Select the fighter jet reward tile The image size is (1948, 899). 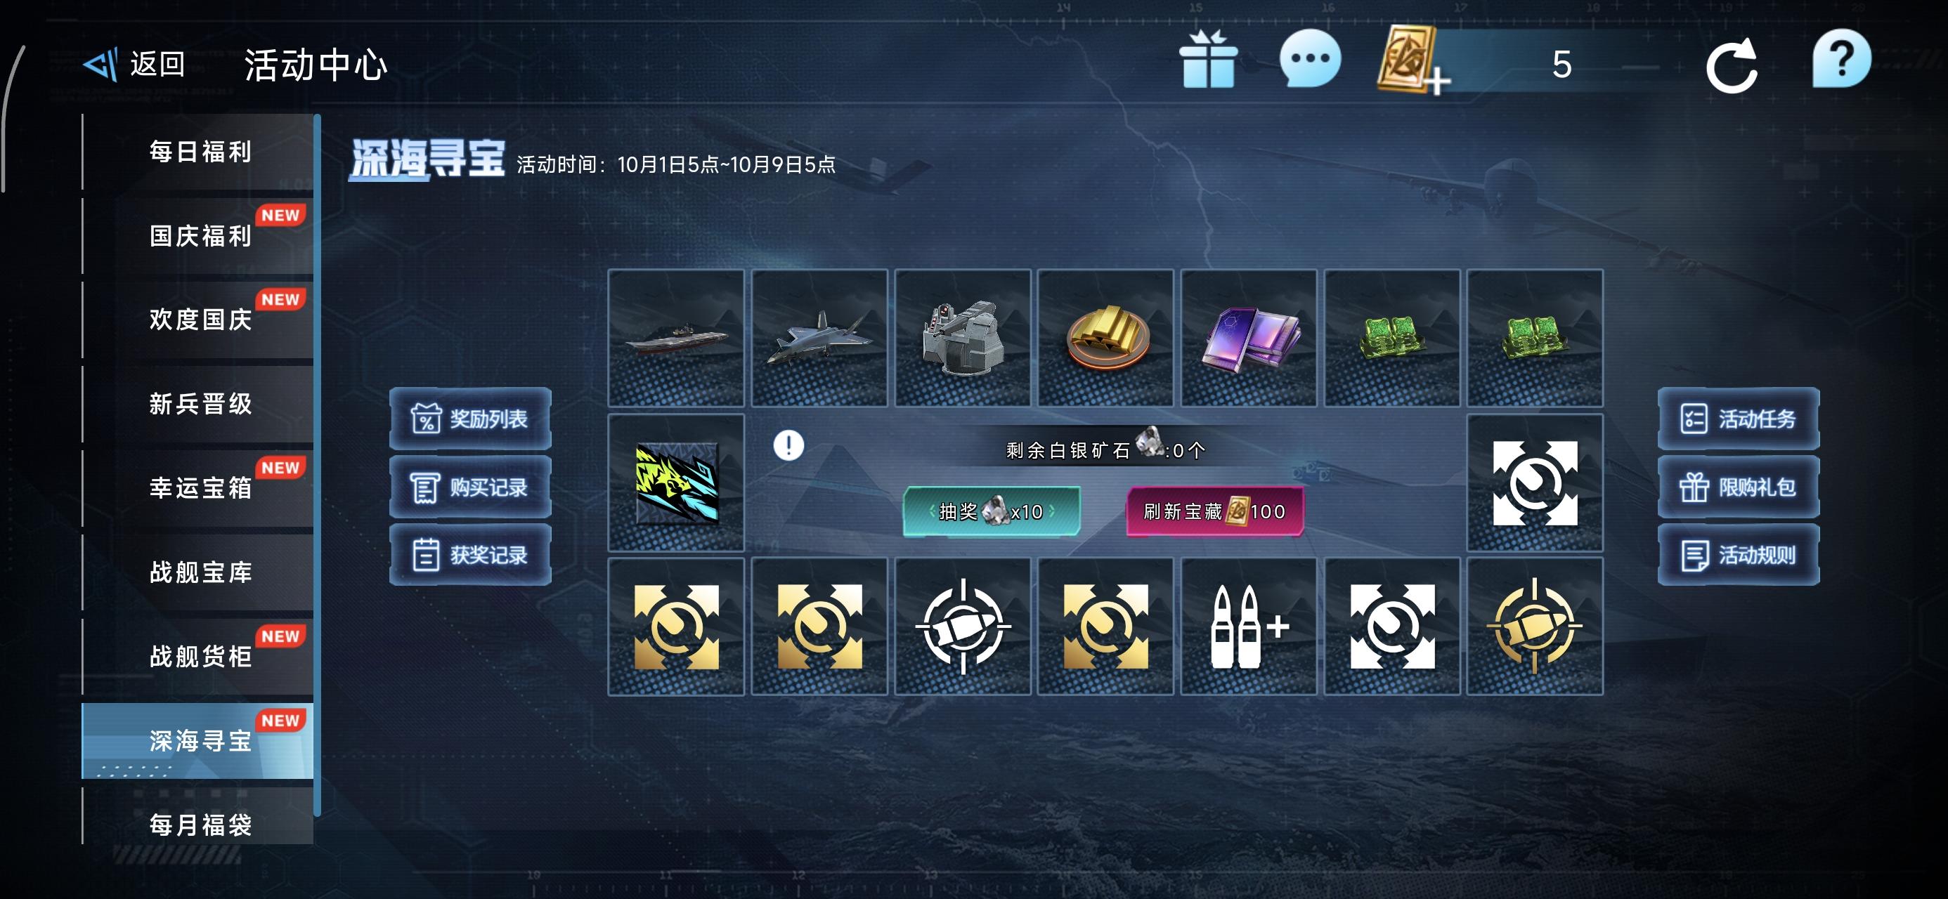819,338
